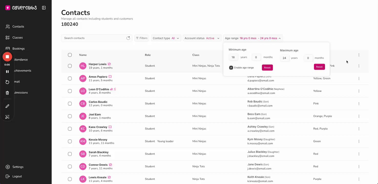Open the Contact type dropdown
This screenshot has height=184, width=378.
166,38
